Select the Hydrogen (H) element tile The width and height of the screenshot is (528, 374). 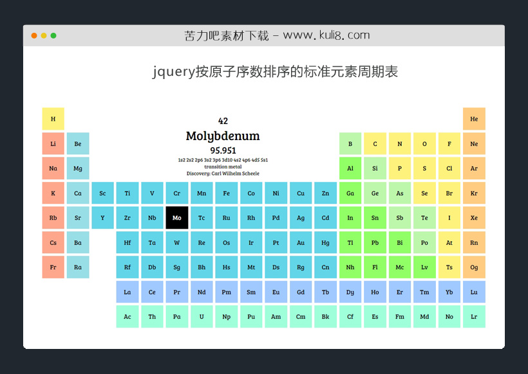pos(53,119)
